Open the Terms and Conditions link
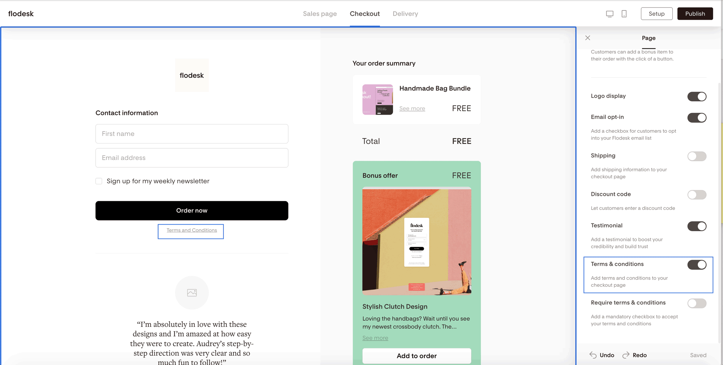The height and width of the screenshot is (365, 723). (192, 230)
